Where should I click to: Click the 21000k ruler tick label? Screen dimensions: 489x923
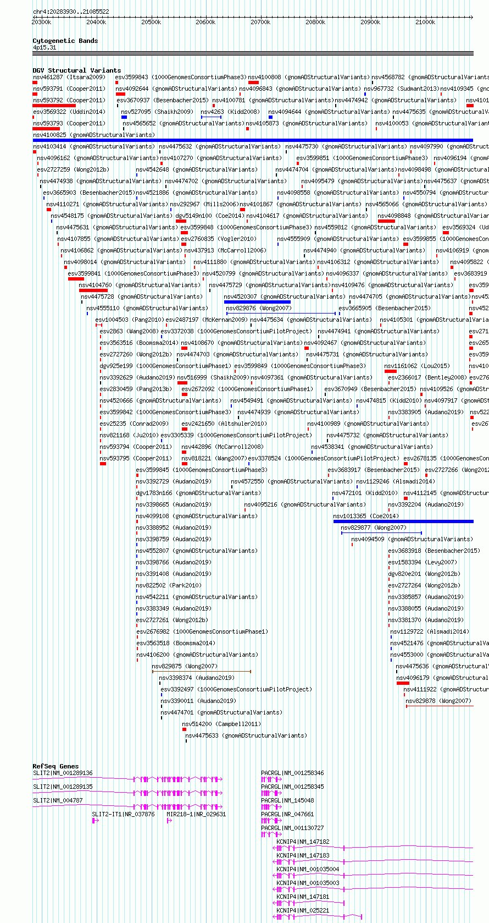click(426, 22)
